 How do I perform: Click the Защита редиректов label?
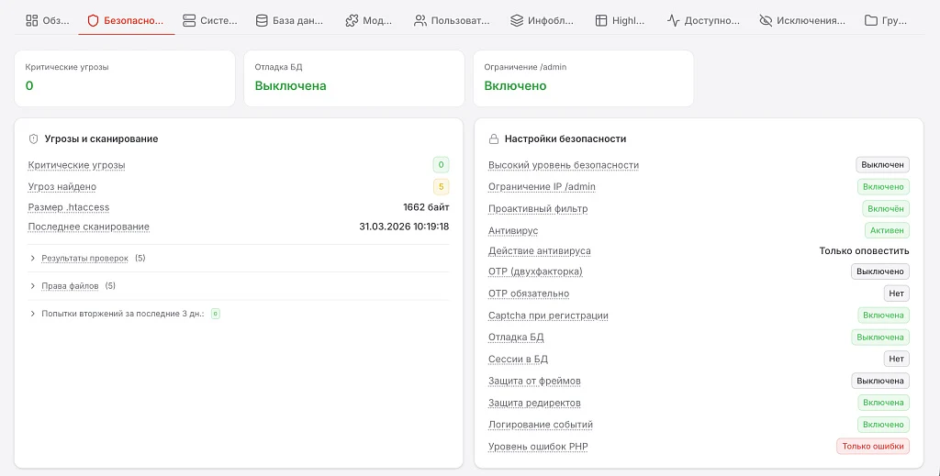(535, 403)
